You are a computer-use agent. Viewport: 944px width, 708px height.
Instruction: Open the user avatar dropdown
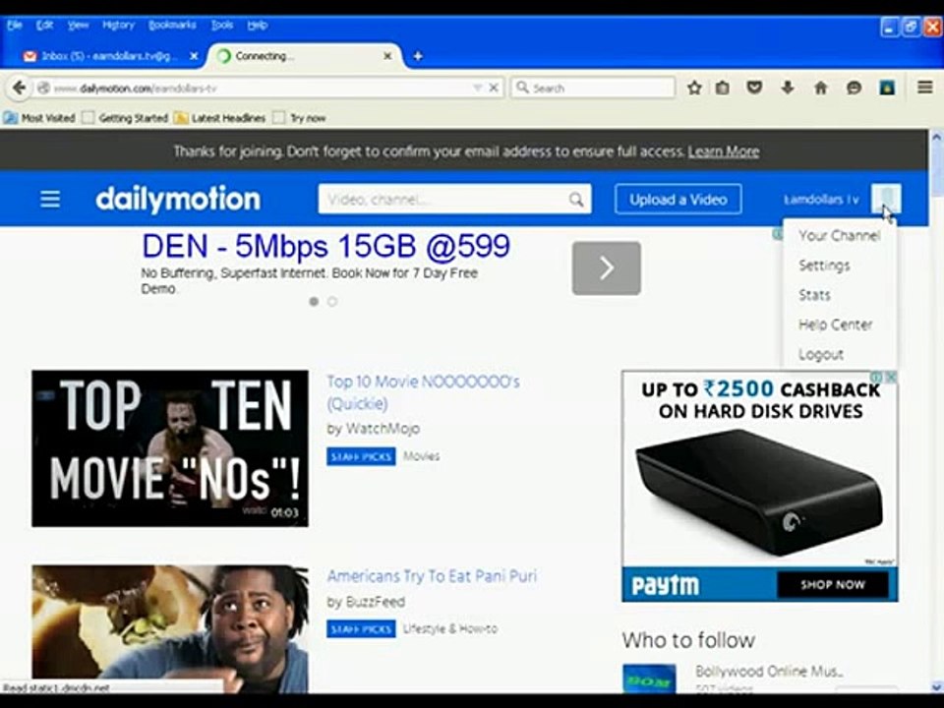click(x=886, y=200)
